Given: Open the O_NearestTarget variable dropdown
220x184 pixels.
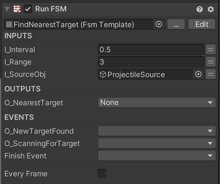Looking at the screenshot, I should click(x=157, y=102).
